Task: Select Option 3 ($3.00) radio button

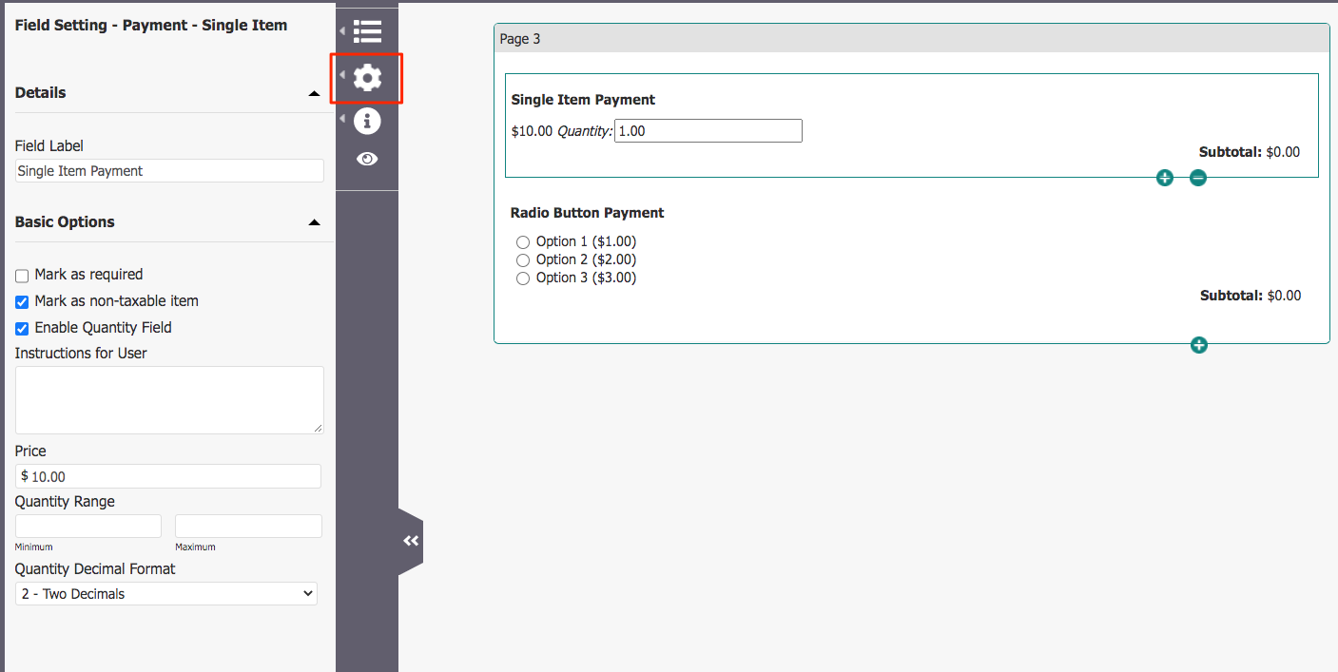Action: point(523,278)
